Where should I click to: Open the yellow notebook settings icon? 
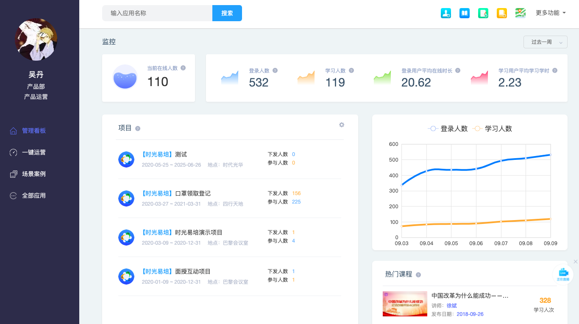click(x=502, y=13)
